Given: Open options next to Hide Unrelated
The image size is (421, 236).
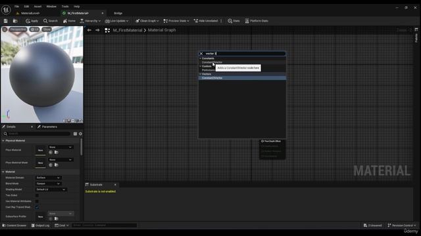Looking at the screenshot, I should pyautogui.click(x=221, y=21).
